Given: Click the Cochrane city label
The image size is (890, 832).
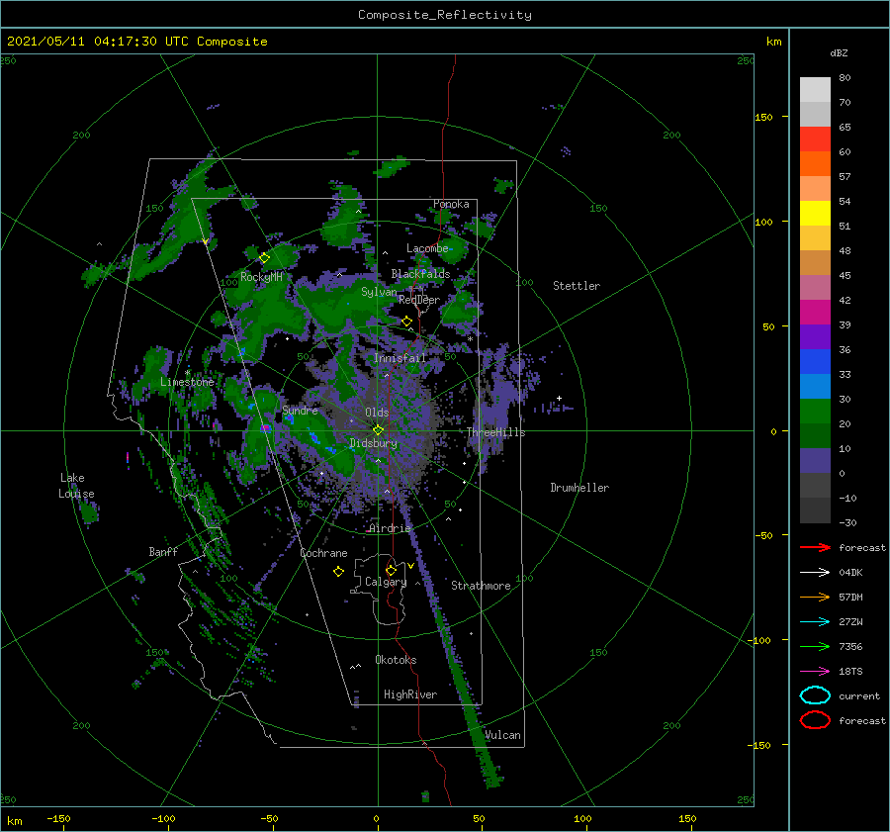Looking at the screenshot, I should tap(323, 553).
